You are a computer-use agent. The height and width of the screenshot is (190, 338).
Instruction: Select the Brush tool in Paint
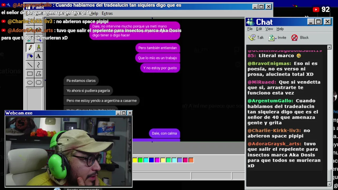39,47
